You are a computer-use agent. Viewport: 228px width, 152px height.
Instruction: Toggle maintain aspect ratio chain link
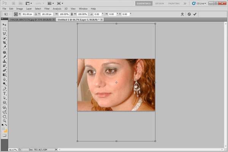tap(71, 14)
